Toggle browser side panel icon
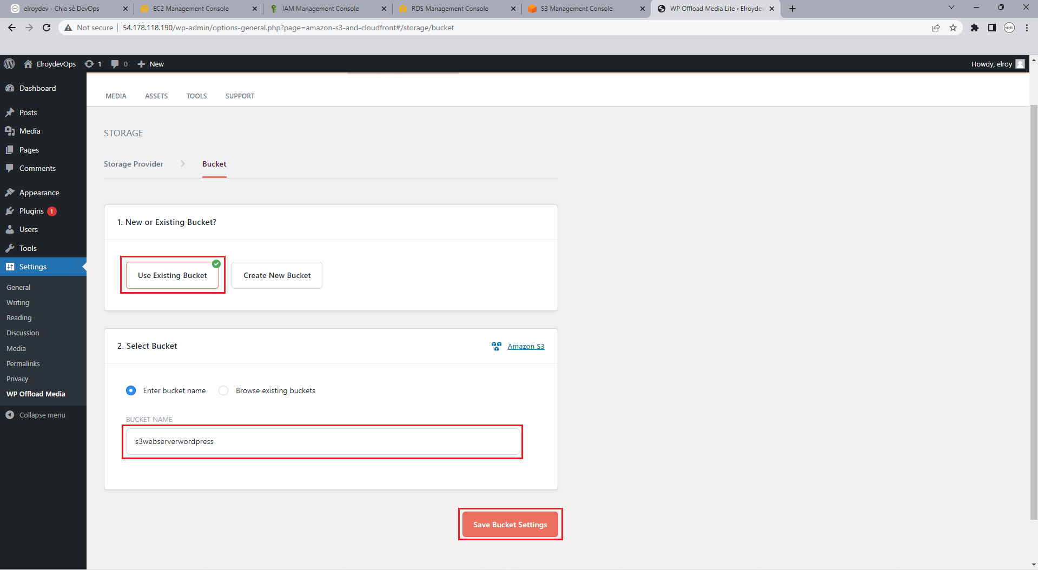Viewport: 1038px width, 570px height. tap(992, 28)
